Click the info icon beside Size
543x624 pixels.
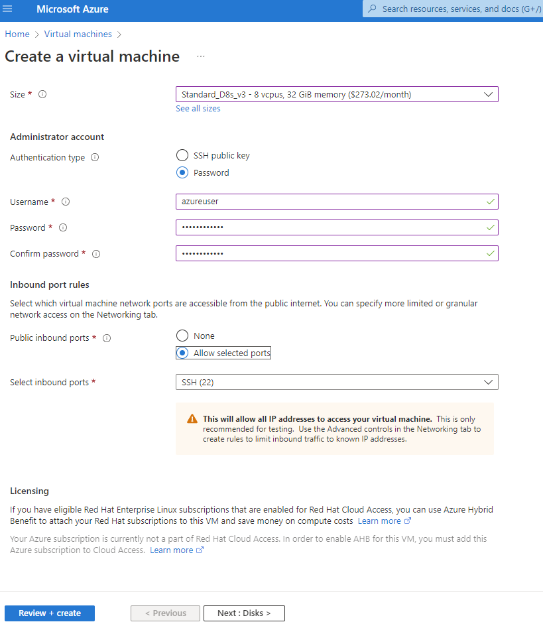(x=42, y=95)
